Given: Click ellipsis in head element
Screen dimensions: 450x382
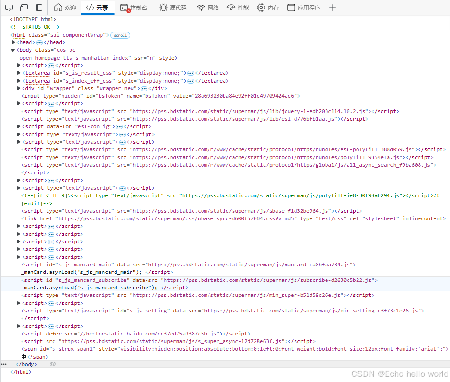Looking at the screenshot, I should [39, 43].
